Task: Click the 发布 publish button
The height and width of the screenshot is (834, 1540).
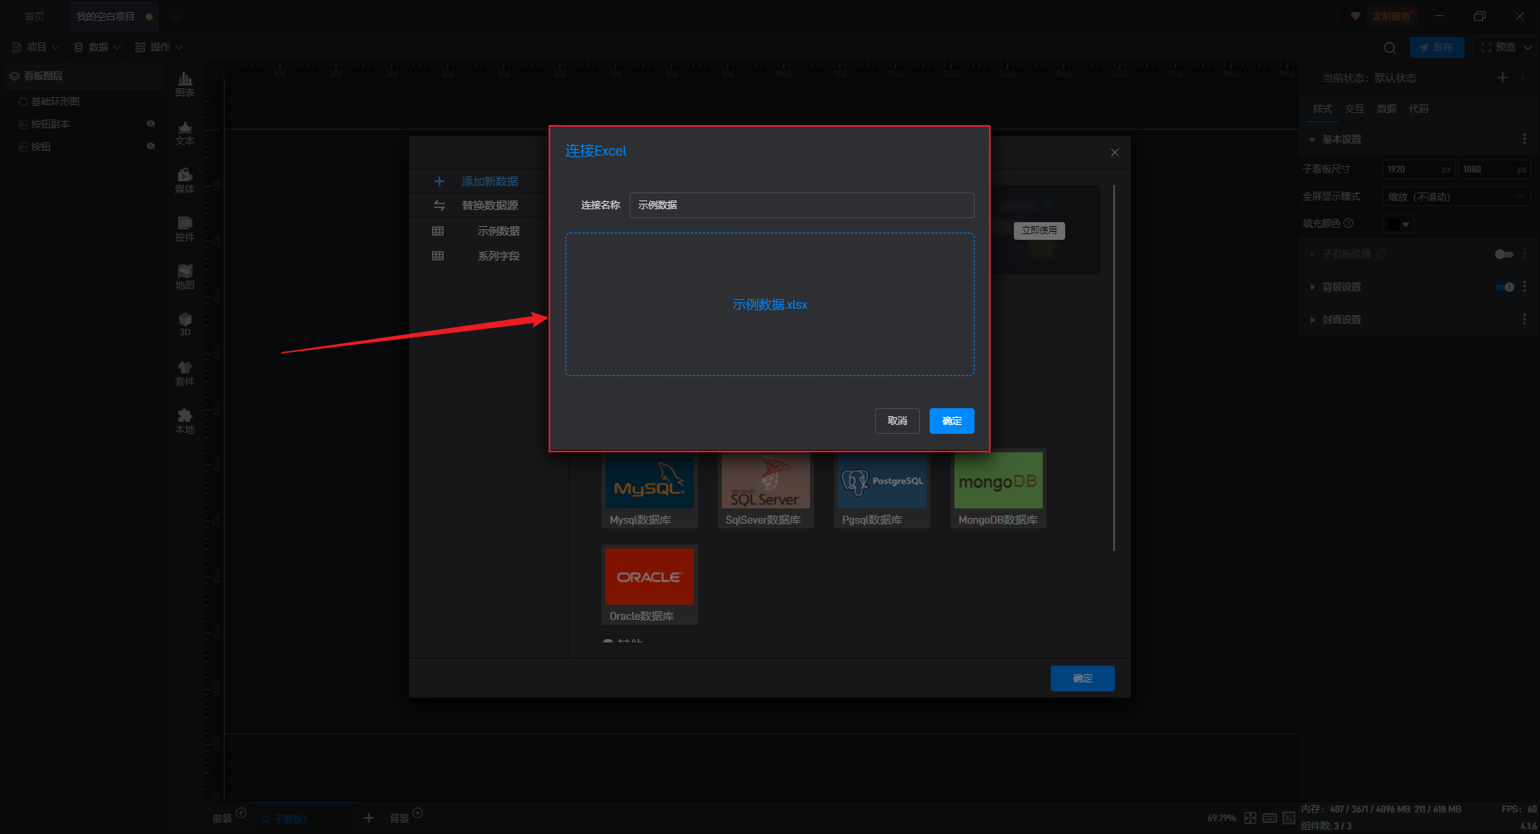Action: point(1437,47)
